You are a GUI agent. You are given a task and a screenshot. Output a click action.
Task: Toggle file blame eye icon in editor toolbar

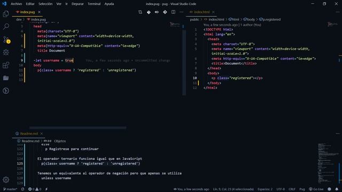[157, 12]
